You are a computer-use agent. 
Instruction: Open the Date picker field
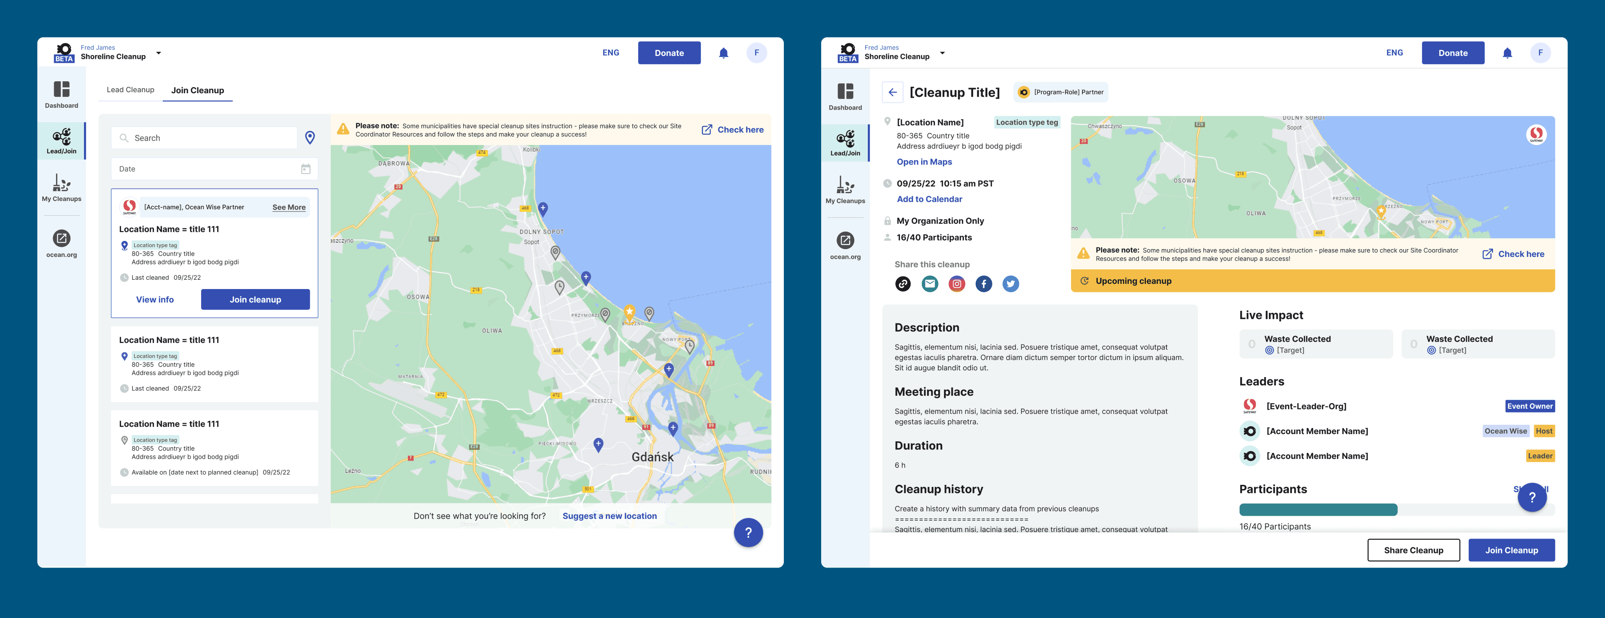214,169
